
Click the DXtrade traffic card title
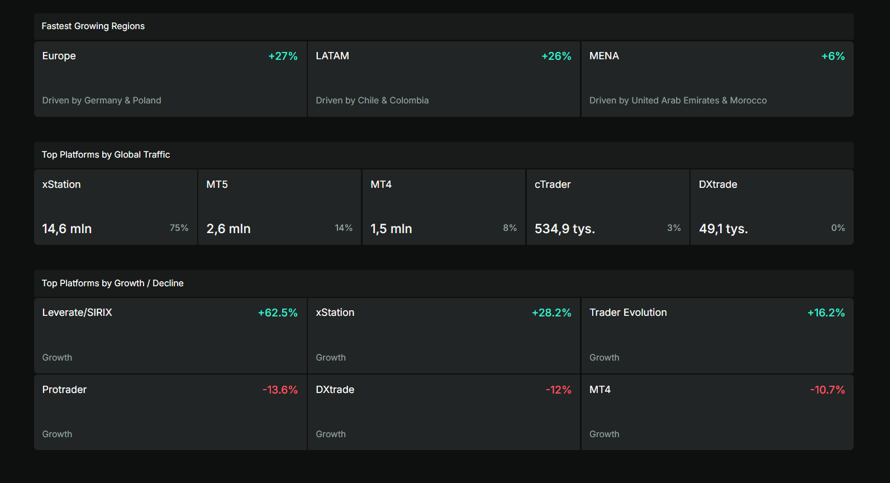point(718,184)
